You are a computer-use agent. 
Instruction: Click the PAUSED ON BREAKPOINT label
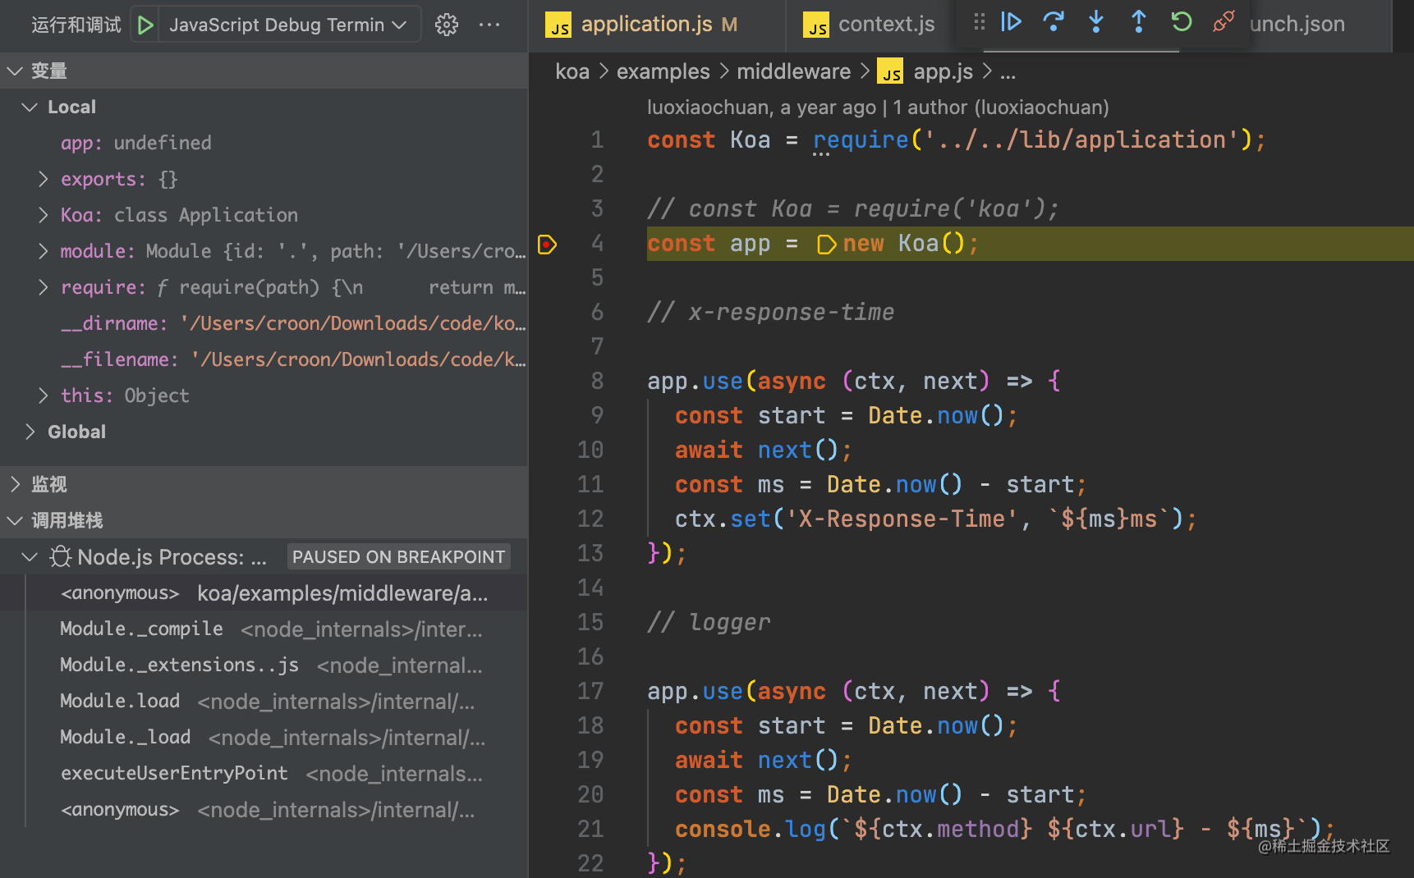coord(398,557)
